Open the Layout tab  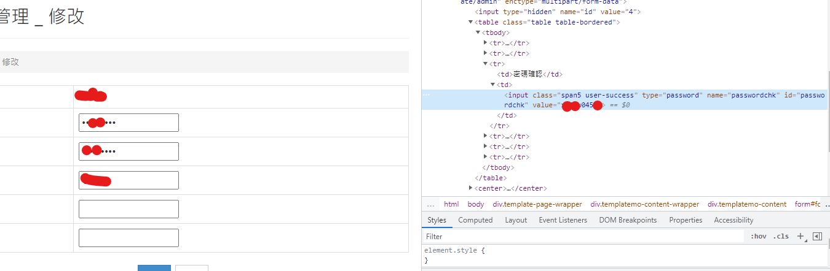516,220
